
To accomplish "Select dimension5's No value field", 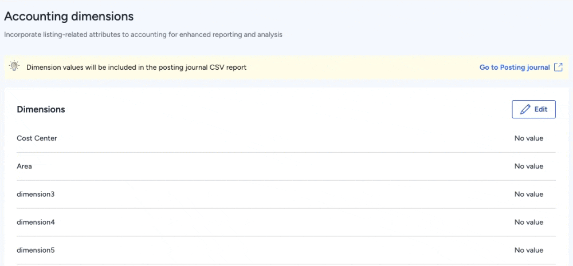I will 528,250.
